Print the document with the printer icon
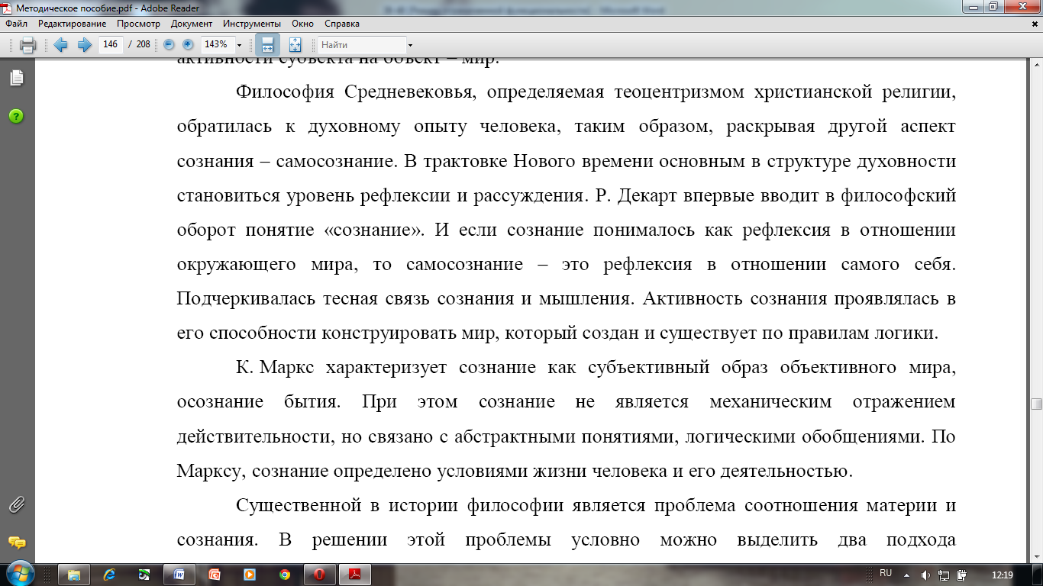 point(27,45)
